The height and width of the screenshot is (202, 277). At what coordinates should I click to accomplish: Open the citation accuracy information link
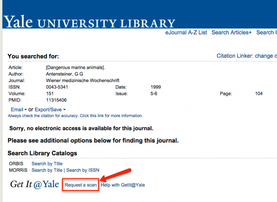point(75,116)
